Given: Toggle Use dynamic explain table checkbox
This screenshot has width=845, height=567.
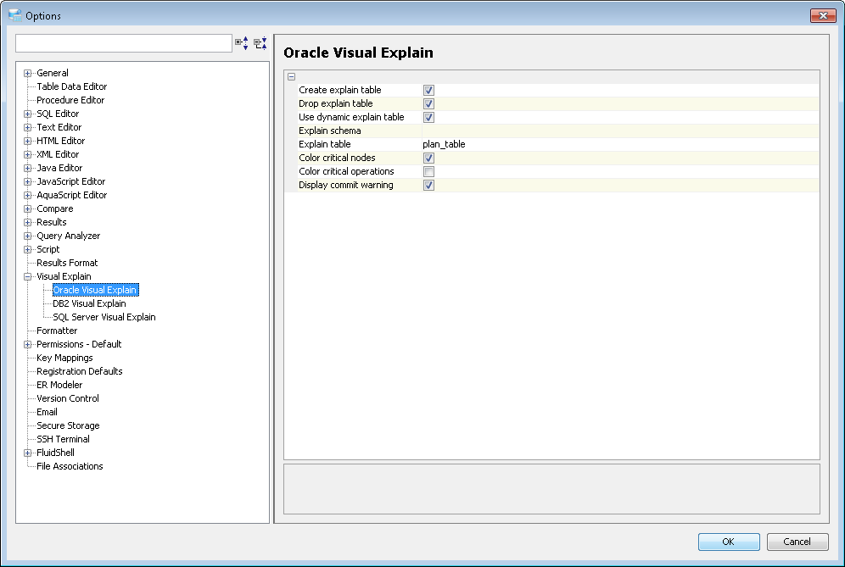Looking at the screenshot, I should click(x=428, y=117).
